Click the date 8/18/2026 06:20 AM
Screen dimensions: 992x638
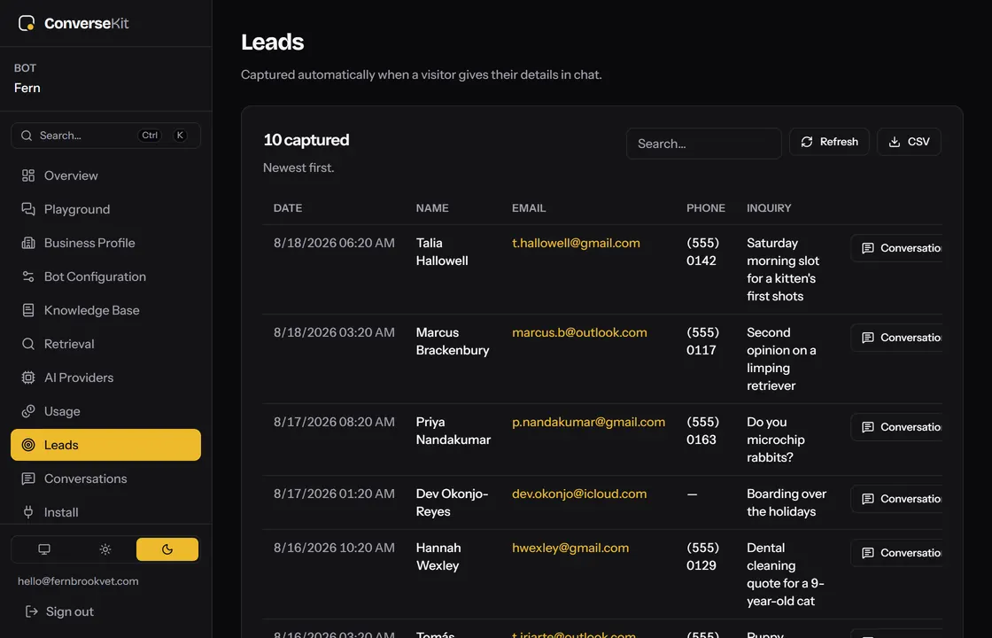pyautogui.click(x=334, y=243)
